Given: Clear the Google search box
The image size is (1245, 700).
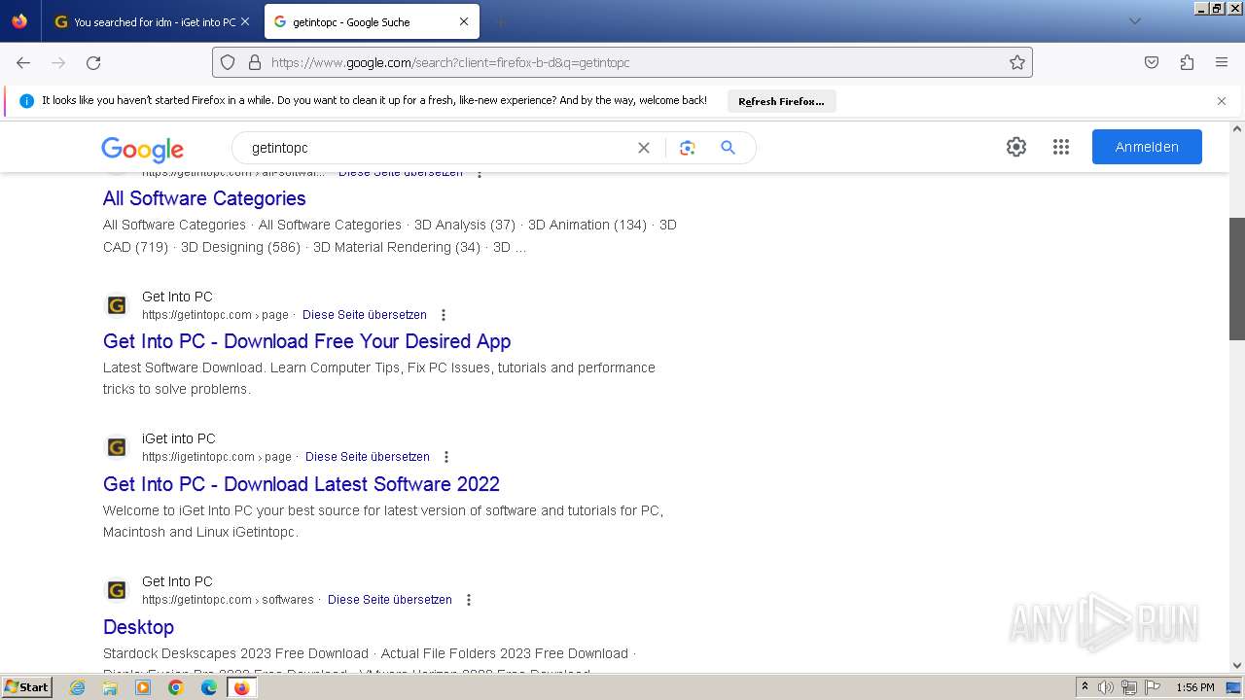Looking at the screenshot, I should 644,148.
